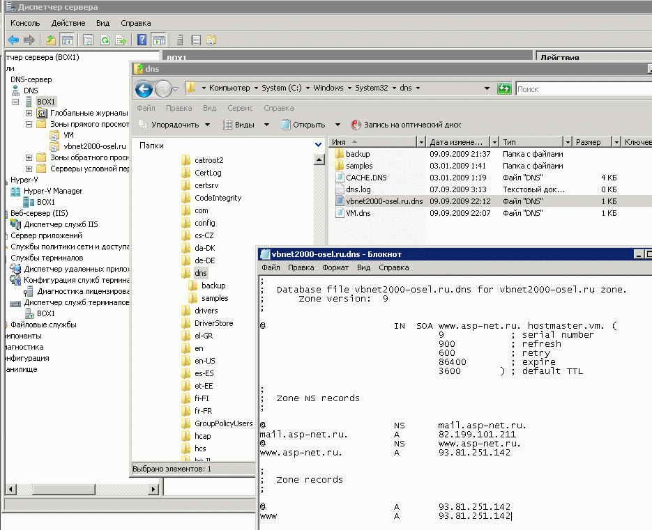The width and height of the screenshot is (652, 530).
Task: Open Правка menu in Notepad
Action: (x=301, y=268)
